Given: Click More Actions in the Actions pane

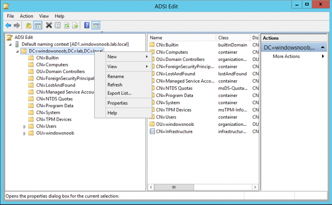Looking at the screenshot, I should (286, 56).
